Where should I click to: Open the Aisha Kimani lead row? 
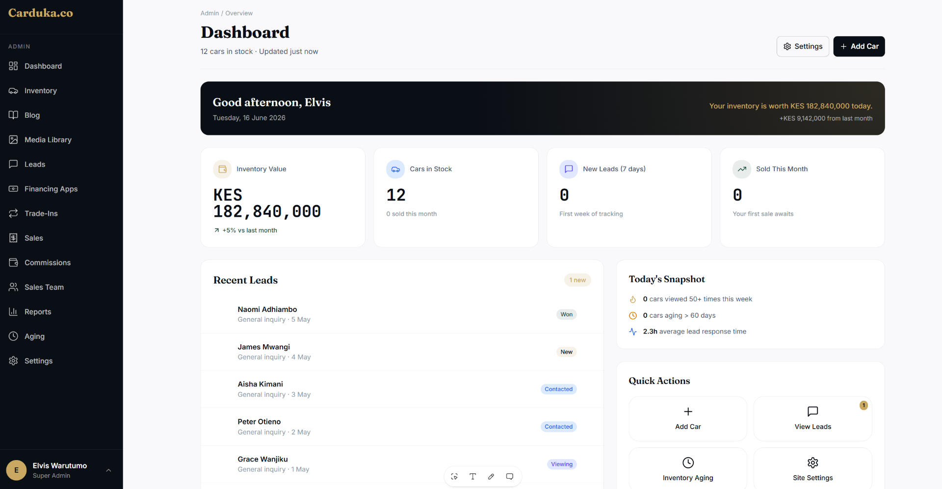click(x=402, y=389)
